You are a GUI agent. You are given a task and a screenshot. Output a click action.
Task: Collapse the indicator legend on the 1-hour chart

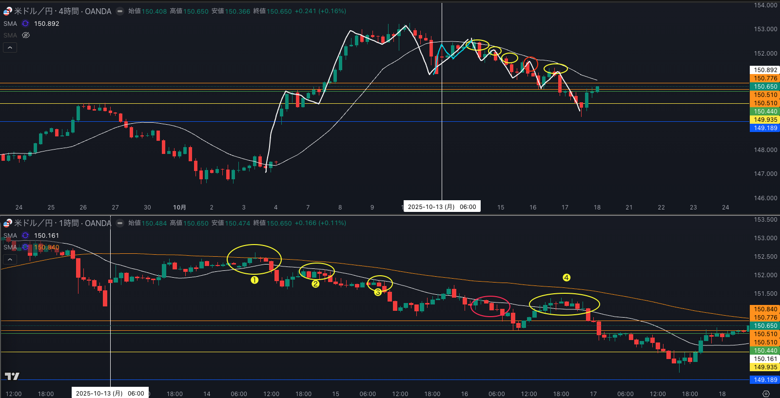tap(10, 259)
